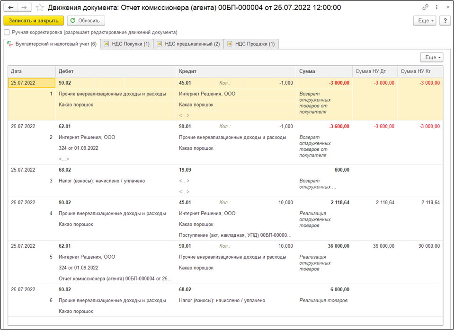
Task: Click the Обновить refresh button
Action: click(86, 21)
